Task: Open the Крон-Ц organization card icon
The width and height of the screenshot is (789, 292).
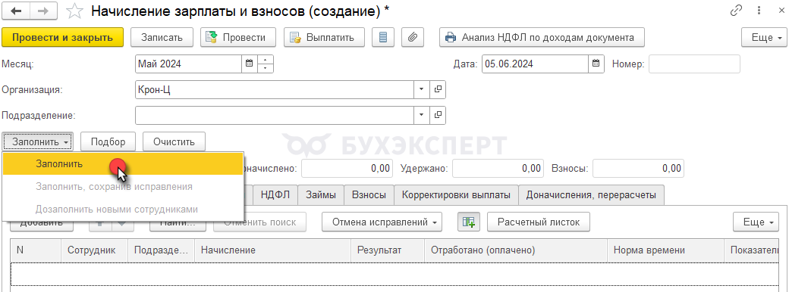Action: 438,89
